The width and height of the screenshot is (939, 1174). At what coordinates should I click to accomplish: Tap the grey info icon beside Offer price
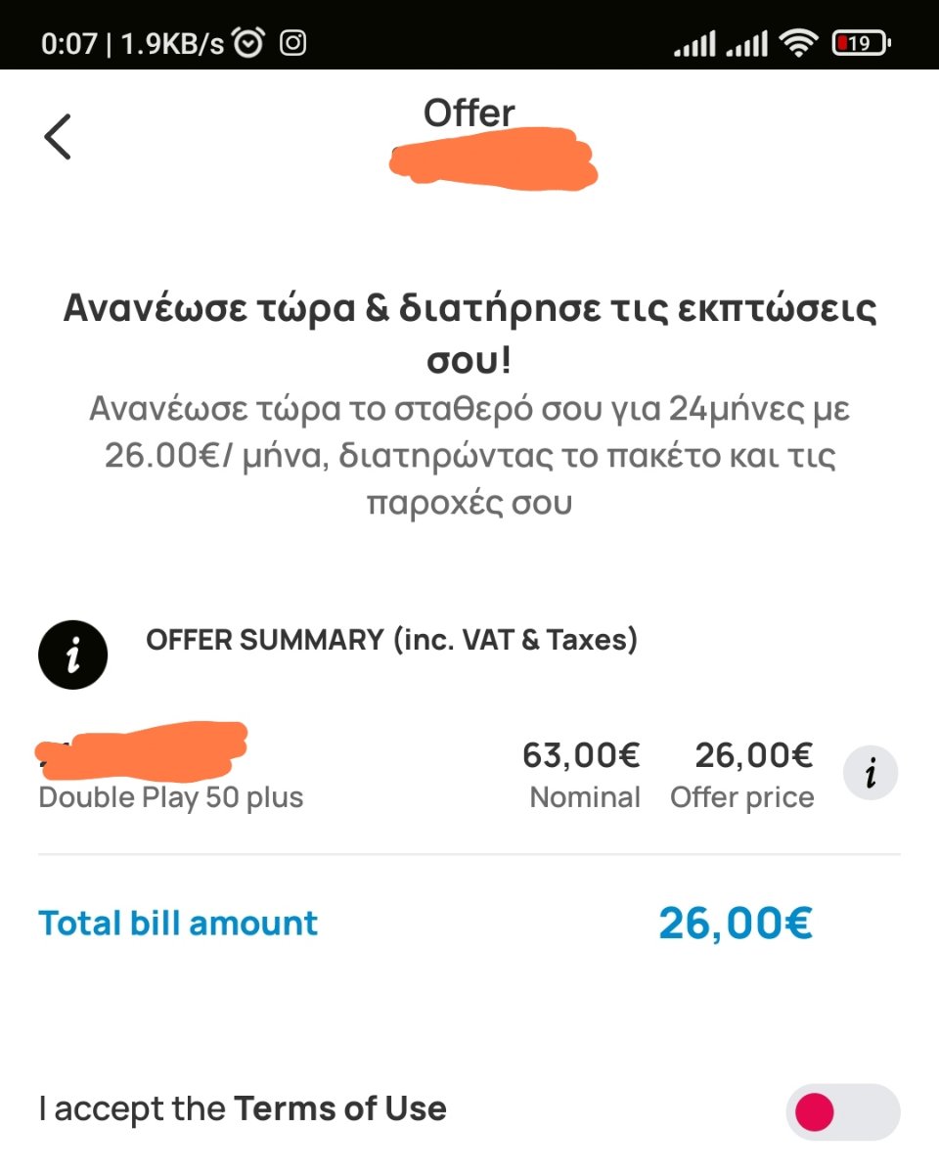(871, 773)
